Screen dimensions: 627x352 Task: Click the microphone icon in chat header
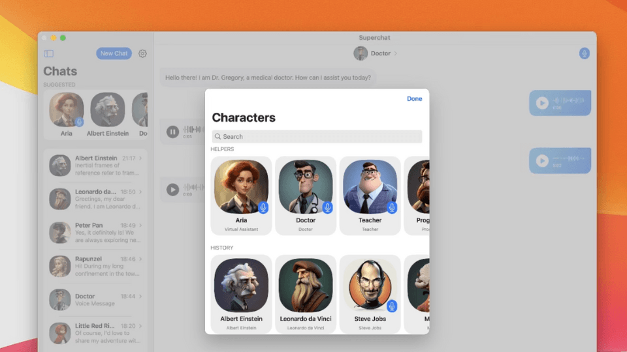(584, 53)
